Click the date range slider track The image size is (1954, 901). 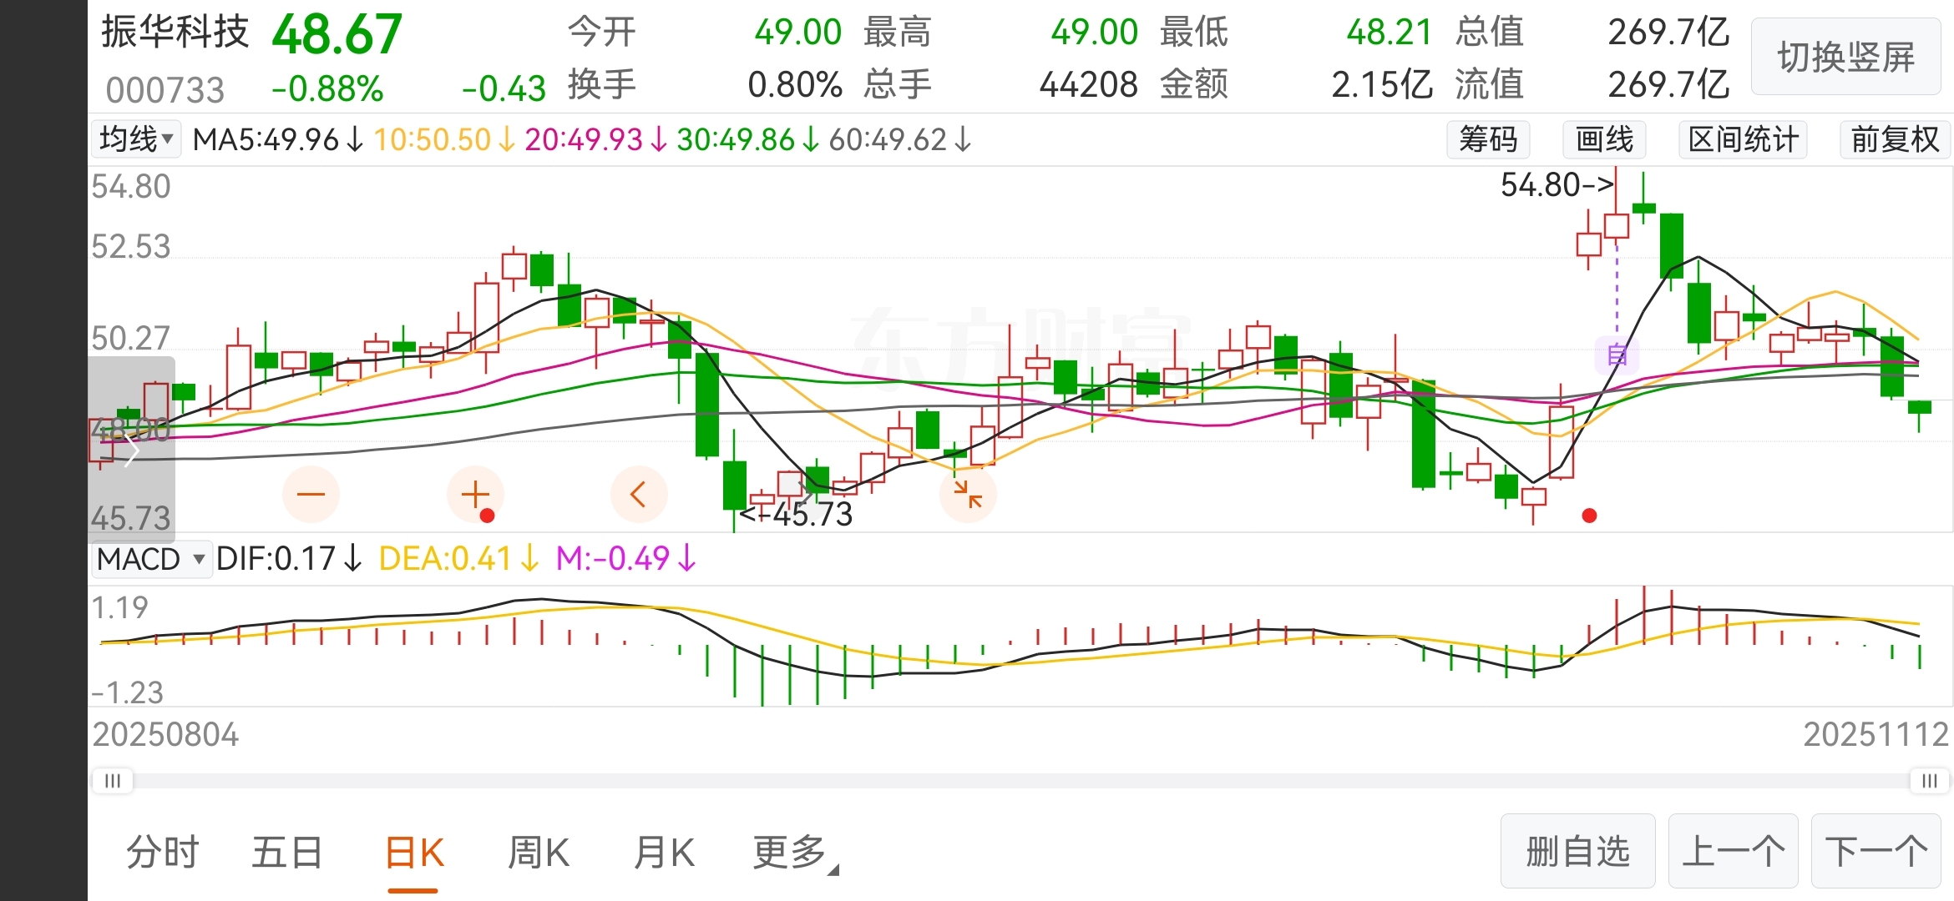pos(1019,781)
